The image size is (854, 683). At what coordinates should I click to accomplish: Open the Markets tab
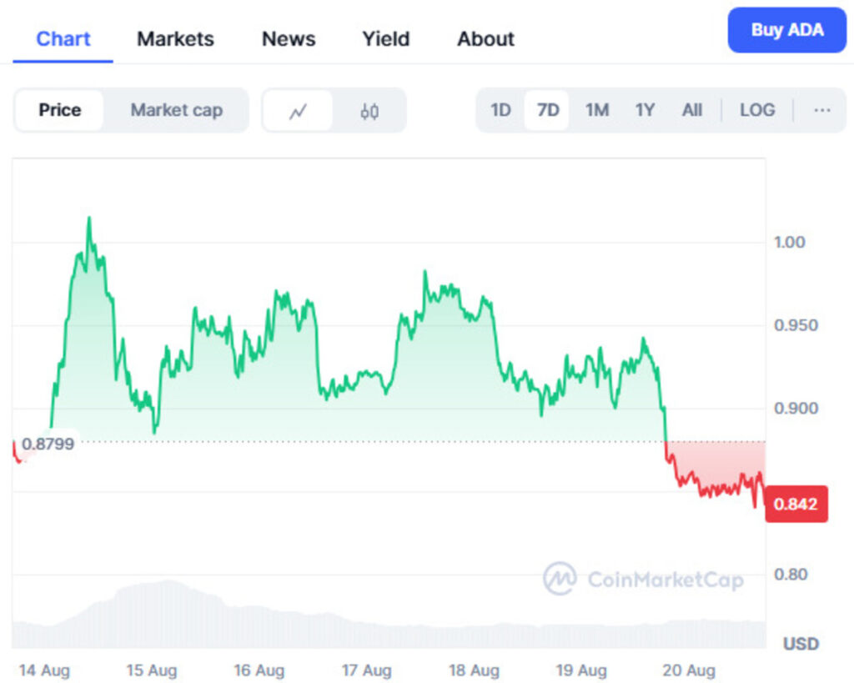(x=175, y=38)
